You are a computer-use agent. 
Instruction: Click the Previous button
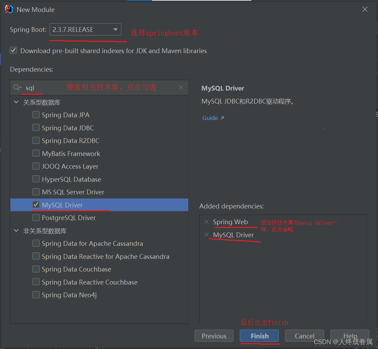tap(214, 336)
